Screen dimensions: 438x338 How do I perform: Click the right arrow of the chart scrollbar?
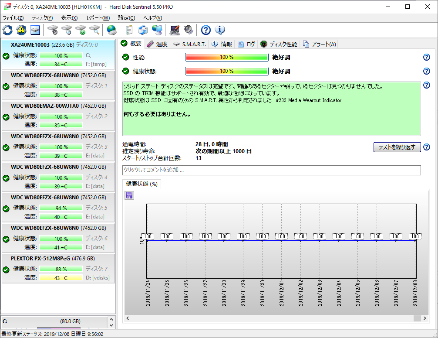pos(425,318)
